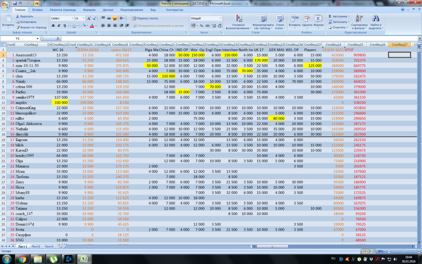Toggle bold formatting
This screenshot has height=264, width=422.
53,26
